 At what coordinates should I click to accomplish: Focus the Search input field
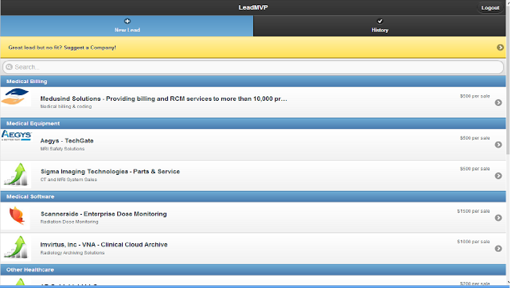(x=253, y=67)
